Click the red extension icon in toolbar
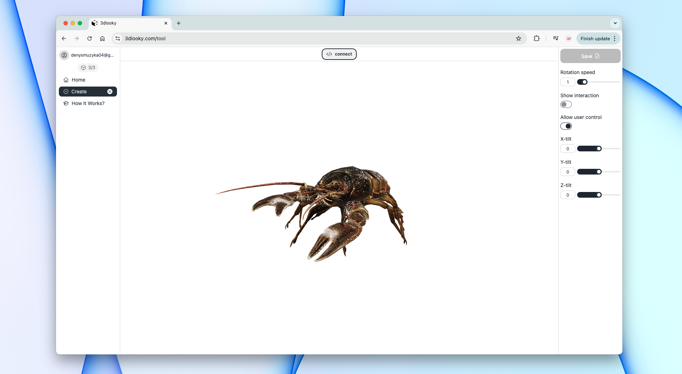The image size is (682, 374). pyautogui.click(x=569, y=38)
